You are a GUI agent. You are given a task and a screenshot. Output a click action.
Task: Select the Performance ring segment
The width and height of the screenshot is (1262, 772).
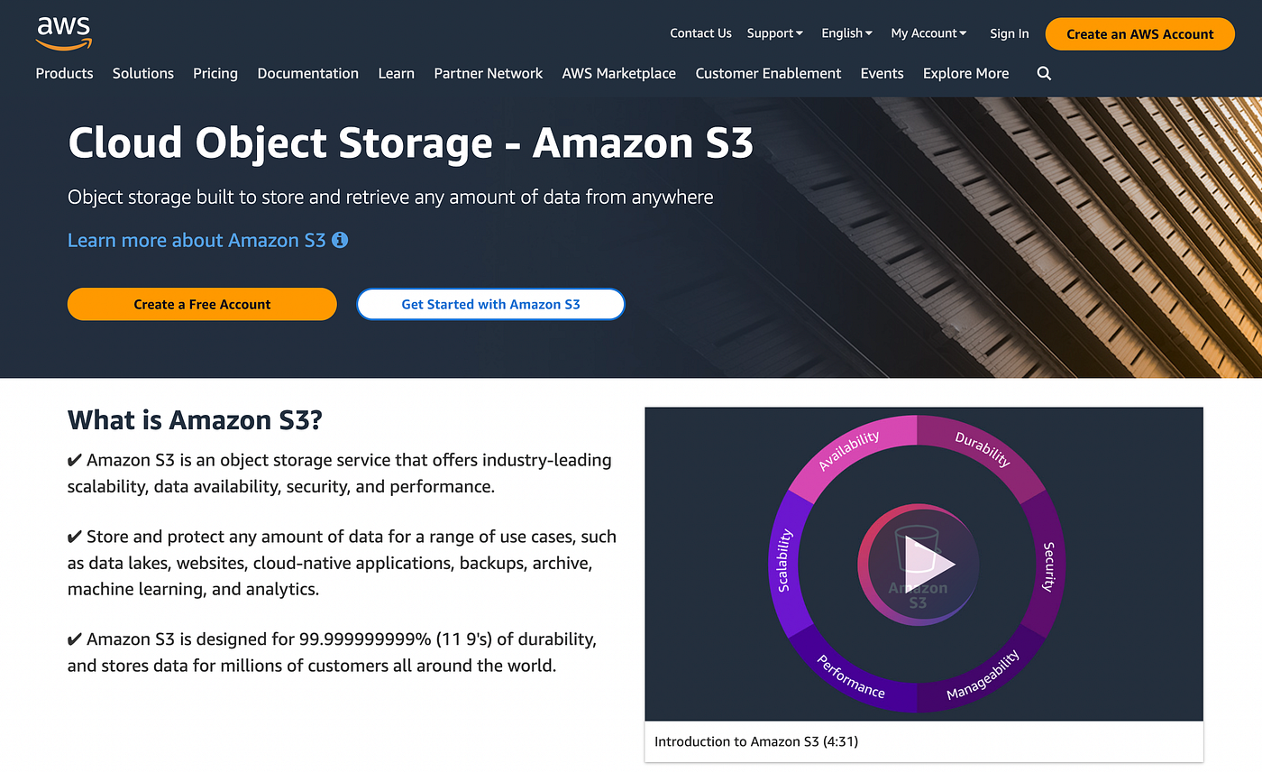850,676
